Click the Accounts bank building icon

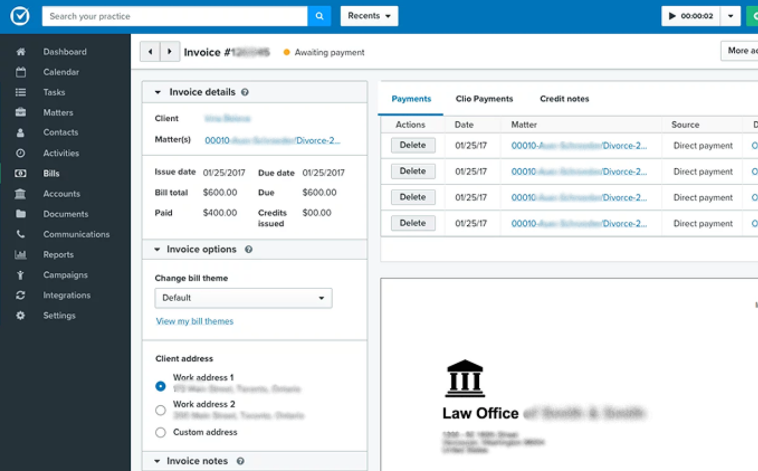(x=21, y=194)
